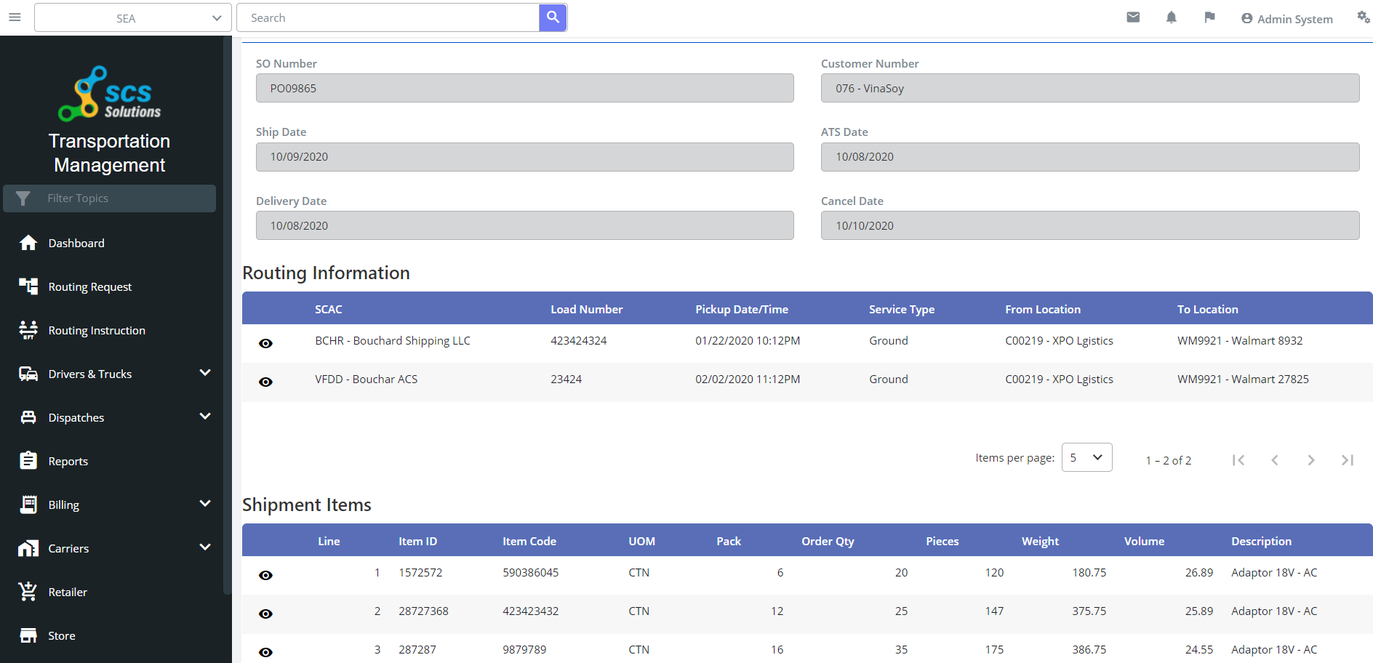Select the Dashboard home icon

[x=28, y=242]
